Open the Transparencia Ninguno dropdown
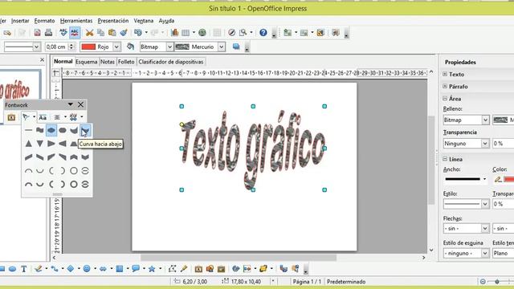The width and height of the screenshot is (514, 289). coord(466,144)
